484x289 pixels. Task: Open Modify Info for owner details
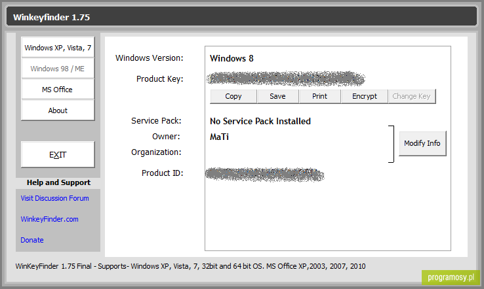[x=422, y=143]
